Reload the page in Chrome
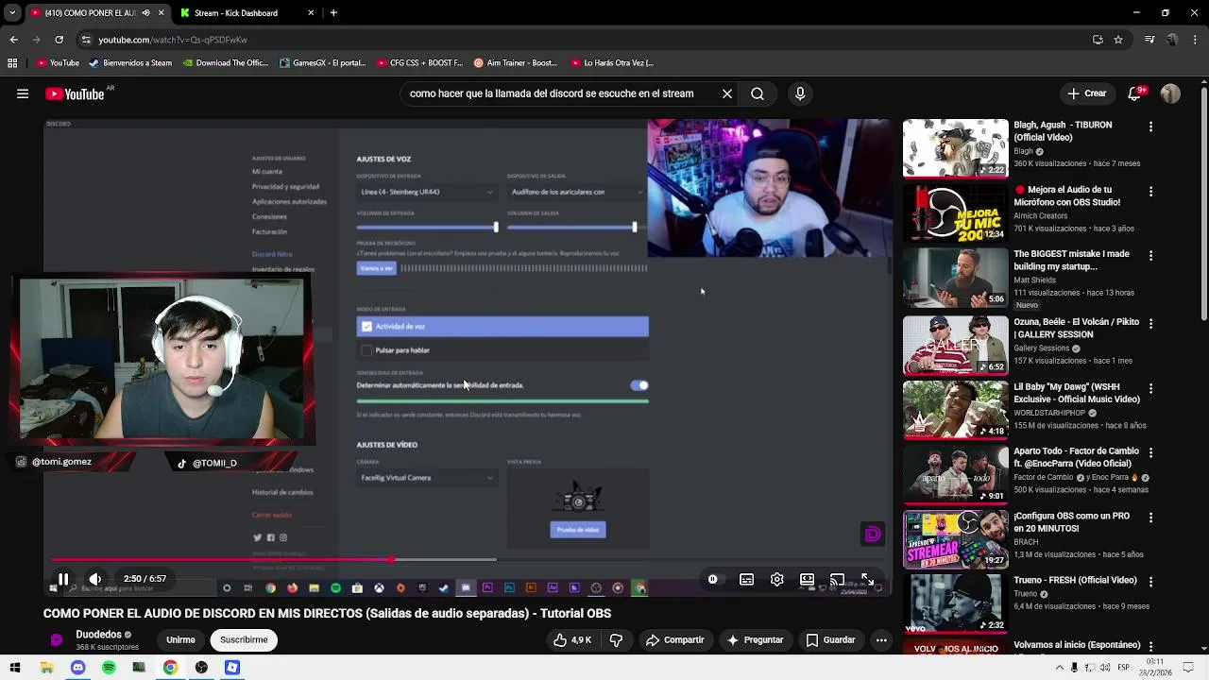1209x680 pixels. [59, 40]
